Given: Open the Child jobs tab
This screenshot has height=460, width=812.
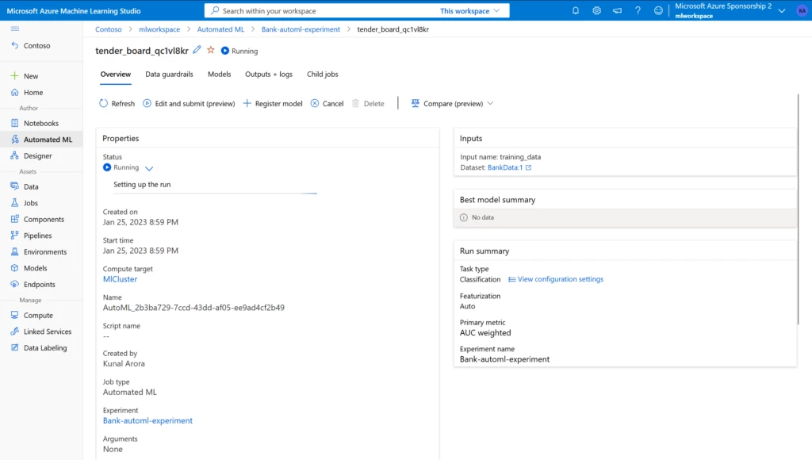Looking at the screenshot, I should click(x=322, y=74).
